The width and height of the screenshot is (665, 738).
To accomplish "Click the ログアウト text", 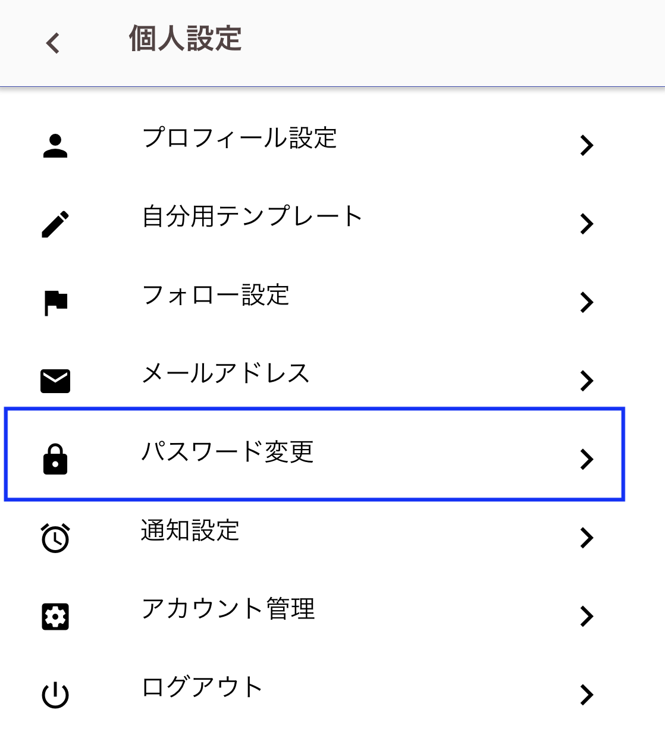I will pyautogui.click(x=202, y=687).
